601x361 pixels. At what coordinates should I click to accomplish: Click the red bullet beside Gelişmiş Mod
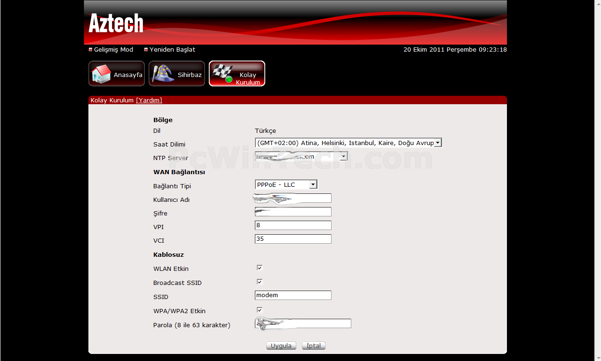pyautogui.click(x=91, y=50)
